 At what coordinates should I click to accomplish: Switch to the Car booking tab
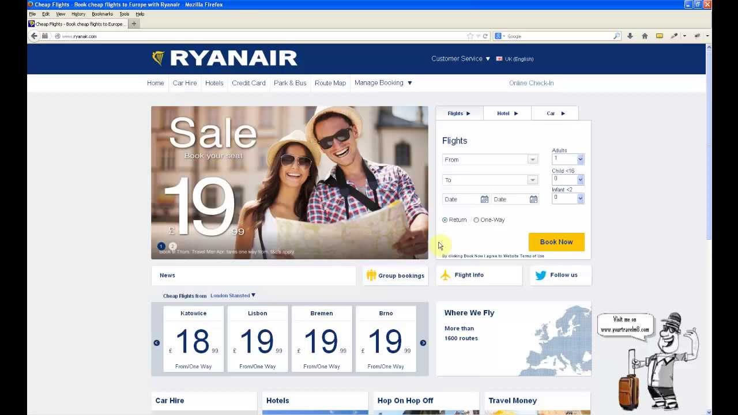tap(555, 114)
